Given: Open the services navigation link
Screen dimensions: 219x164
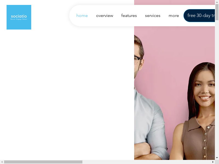Looking at the screenshot, I should [152, 16].
